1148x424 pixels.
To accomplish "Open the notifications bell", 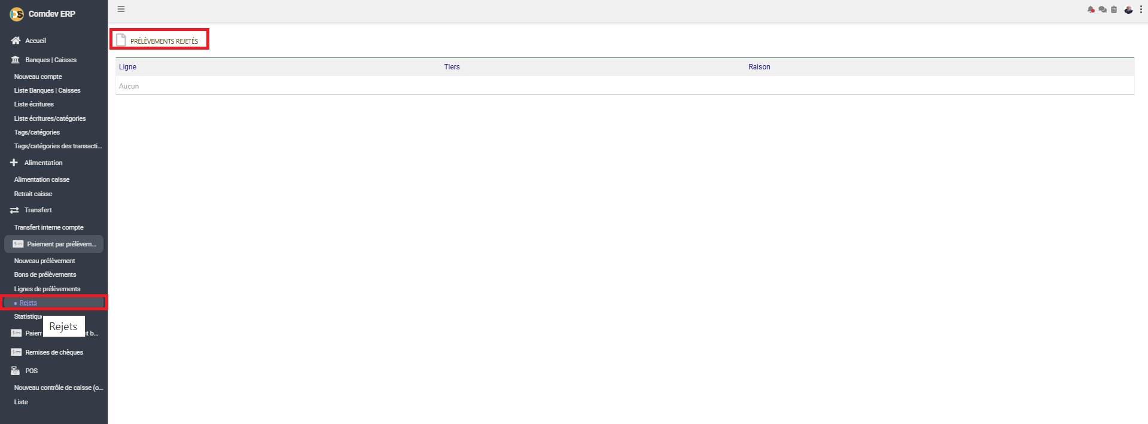I will (1091, 10).
